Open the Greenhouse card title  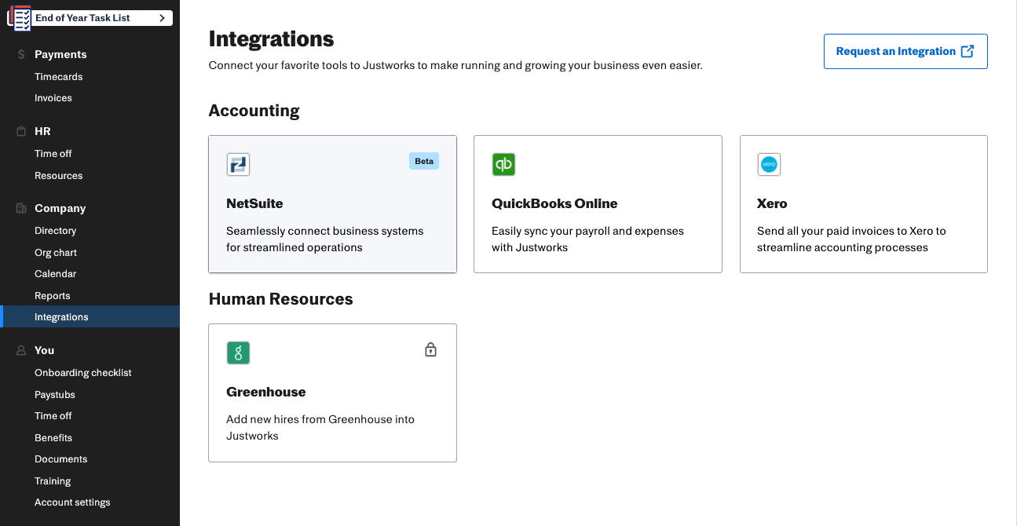coord(266,392)
